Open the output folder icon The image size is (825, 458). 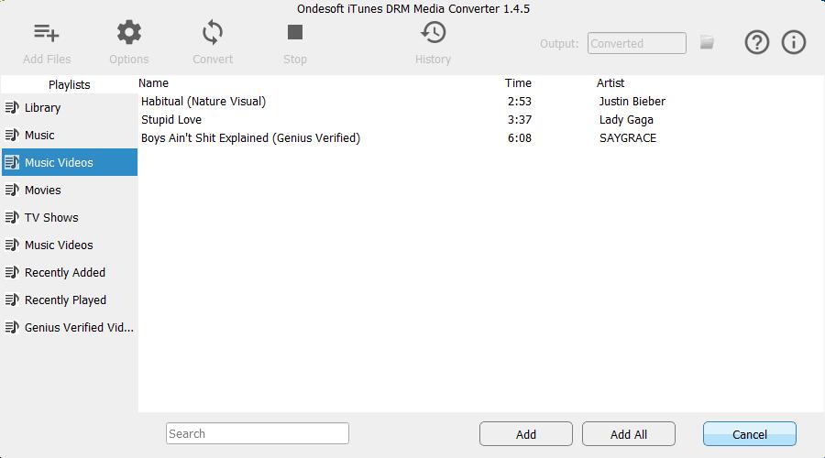point(707,42)
